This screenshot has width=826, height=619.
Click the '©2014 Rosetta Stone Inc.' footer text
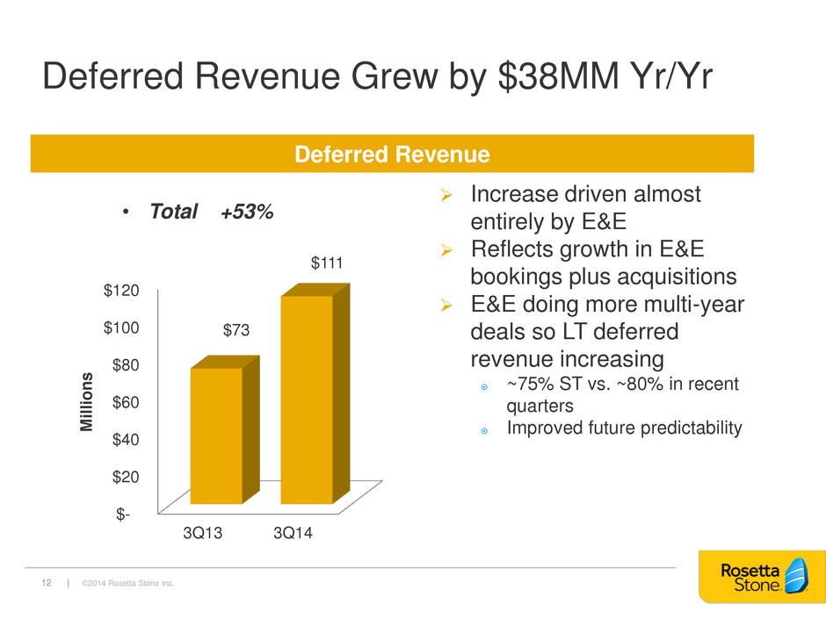coord(128,583)
